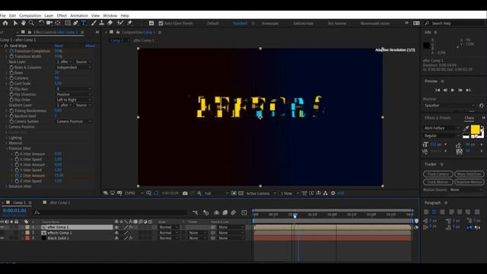
Task: Select the Pen tool
Action: point(76,24)
